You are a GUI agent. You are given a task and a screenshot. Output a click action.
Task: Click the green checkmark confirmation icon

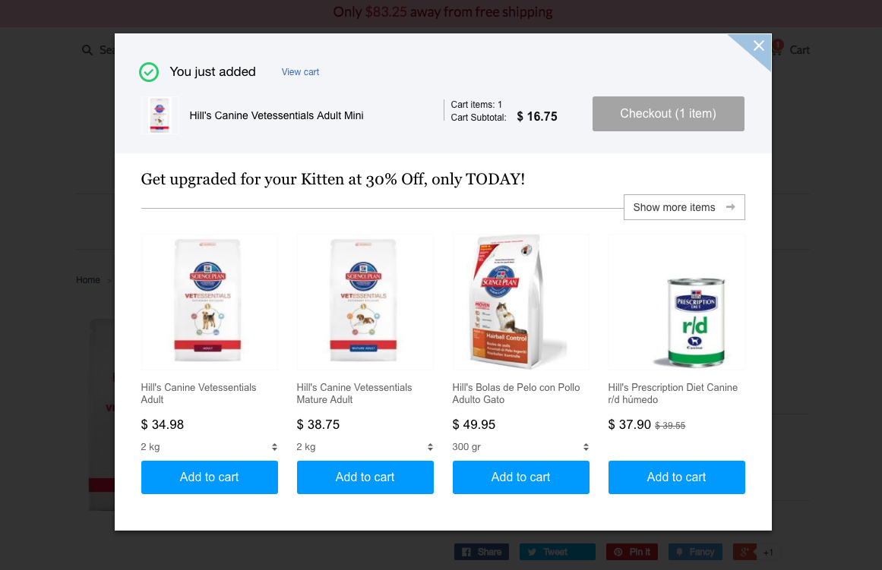click(x=149, y=71)
